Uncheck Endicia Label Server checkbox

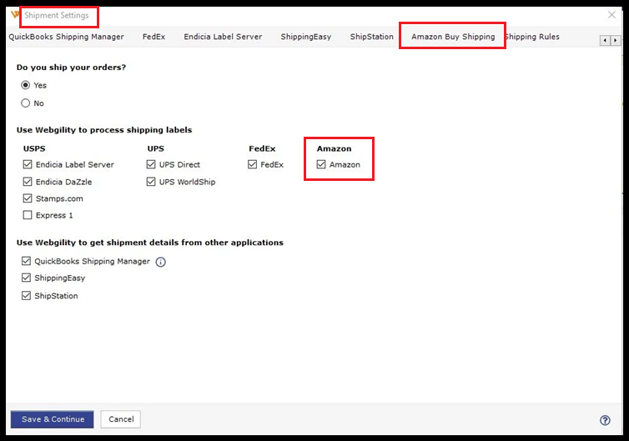click(x=28, y=164)
